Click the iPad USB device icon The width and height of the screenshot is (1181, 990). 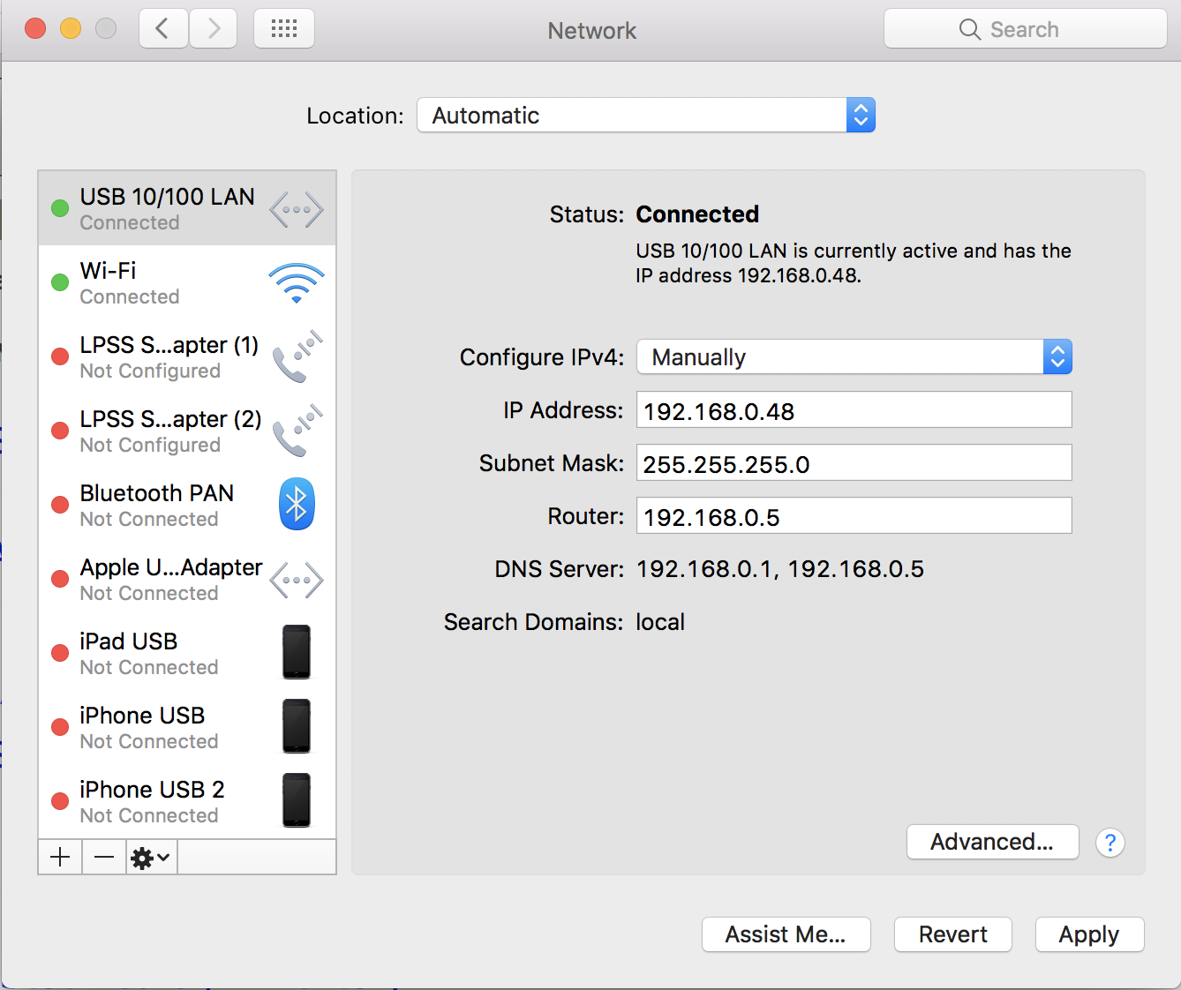pos(297,652)
